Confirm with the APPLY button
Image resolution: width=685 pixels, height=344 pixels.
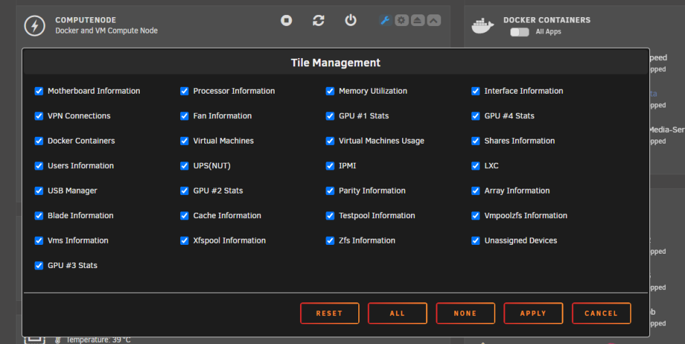pyautogui.click(x=533, y=313)
